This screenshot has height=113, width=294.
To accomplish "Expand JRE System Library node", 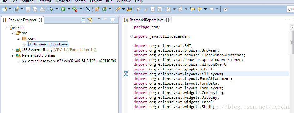I will [13, 50].
